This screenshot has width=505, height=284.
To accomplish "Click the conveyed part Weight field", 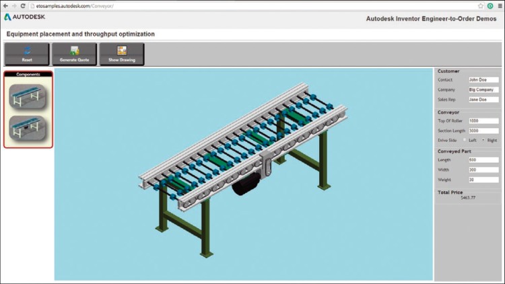I will pyautogui.click(x=483, y=180).
